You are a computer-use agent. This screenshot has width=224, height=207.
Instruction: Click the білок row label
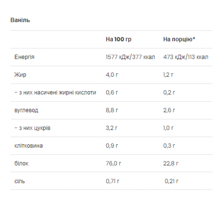[x=21, y=163]
